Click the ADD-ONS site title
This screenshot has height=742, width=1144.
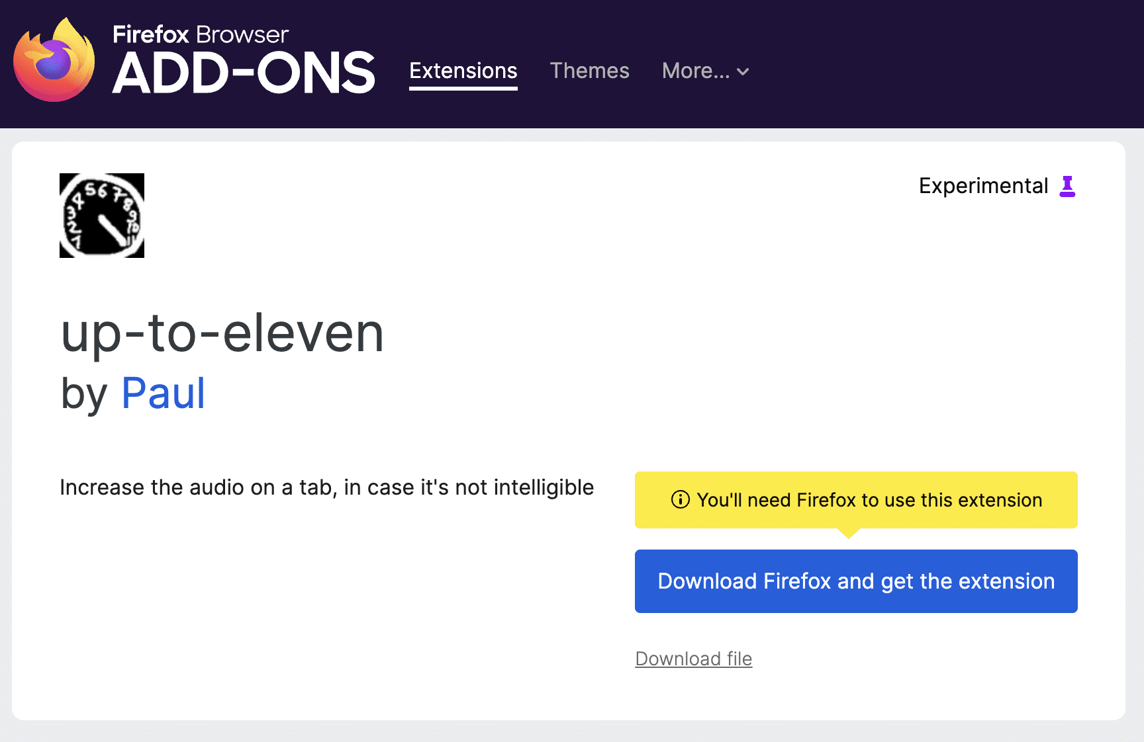coord(244,73)
